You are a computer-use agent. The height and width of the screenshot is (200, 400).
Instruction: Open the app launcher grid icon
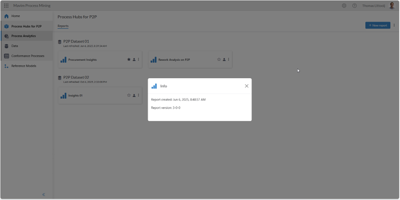[6, 6]
